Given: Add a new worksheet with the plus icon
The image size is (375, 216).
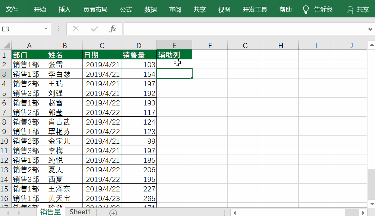Looking at the screenshot, I should (112, 212).
